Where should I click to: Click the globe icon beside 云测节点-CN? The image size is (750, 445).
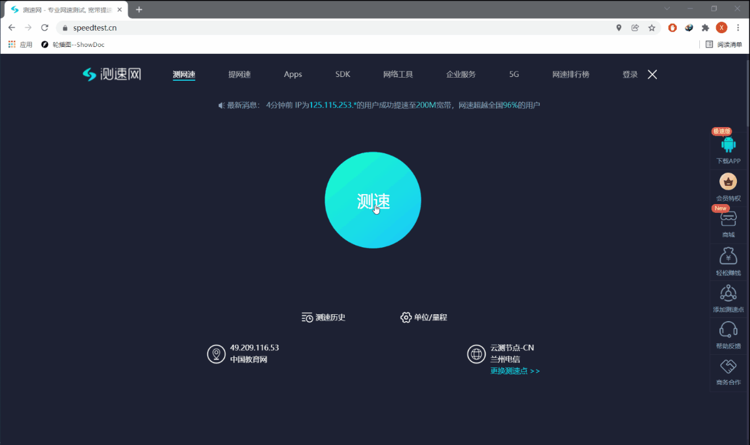[x=477, y=354]
